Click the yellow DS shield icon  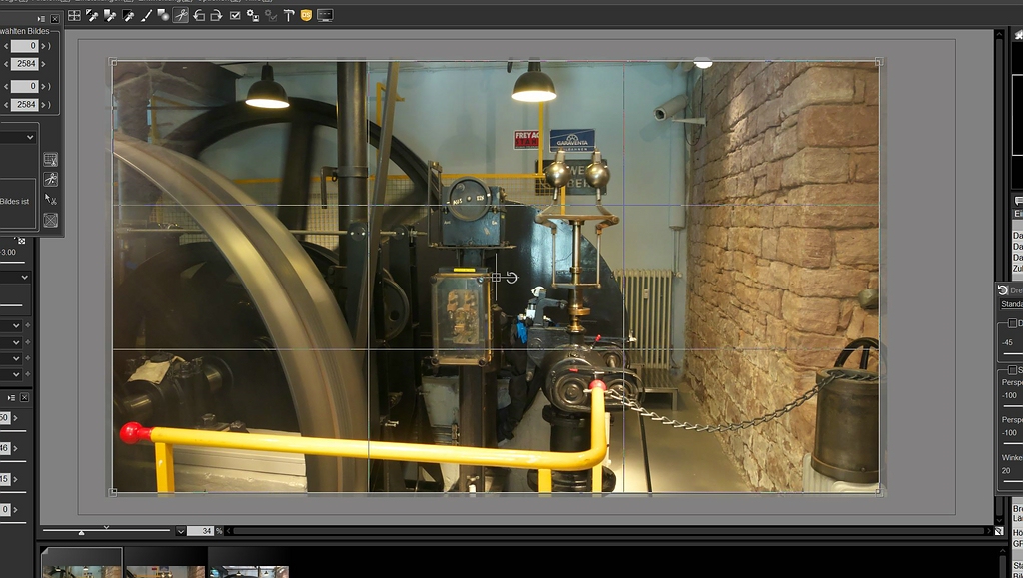[306, 15]
